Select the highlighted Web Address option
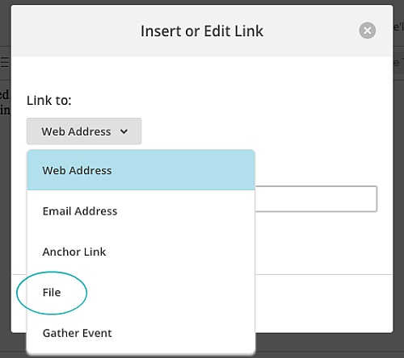This screenshot has height=358, width=404. [141, 170]
